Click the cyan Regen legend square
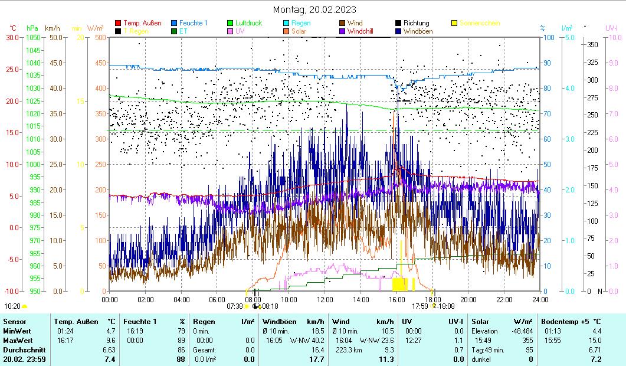Image resolution: width=626 pixels, height=366 pixels. [x=286, y=24]
